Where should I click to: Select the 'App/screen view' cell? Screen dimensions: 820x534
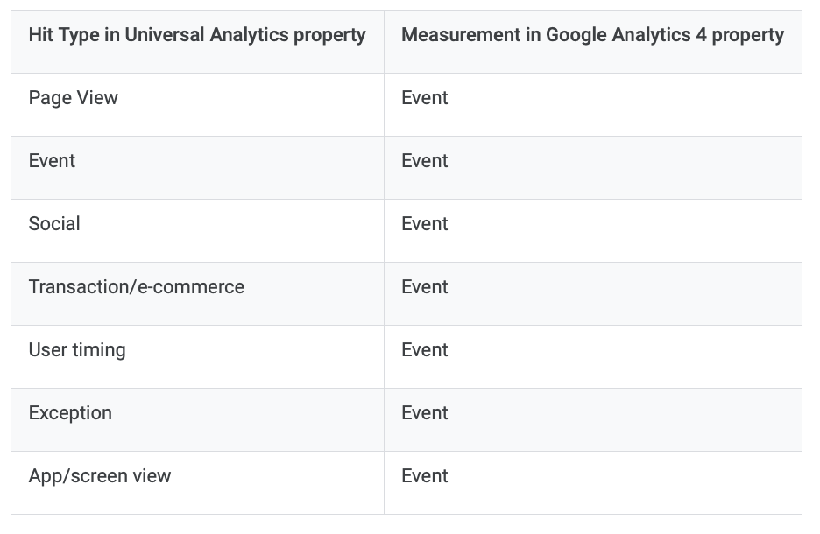point(197,483)
